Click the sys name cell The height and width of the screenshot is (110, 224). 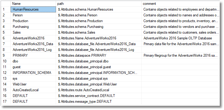pyautogui.click(x=33, y=78)
